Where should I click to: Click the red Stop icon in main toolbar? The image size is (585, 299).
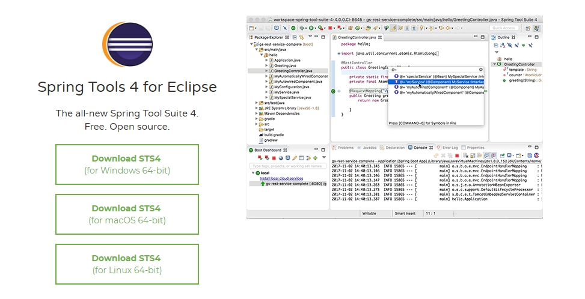coord(330,28)
